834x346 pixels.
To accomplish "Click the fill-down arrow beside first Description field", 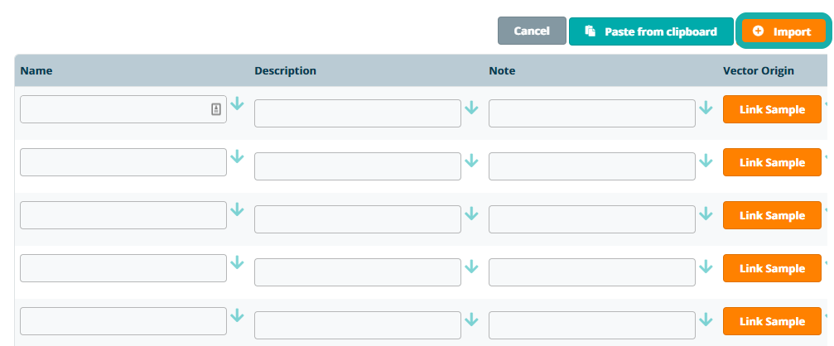I will pyautogui.click(x=472, y=108).
